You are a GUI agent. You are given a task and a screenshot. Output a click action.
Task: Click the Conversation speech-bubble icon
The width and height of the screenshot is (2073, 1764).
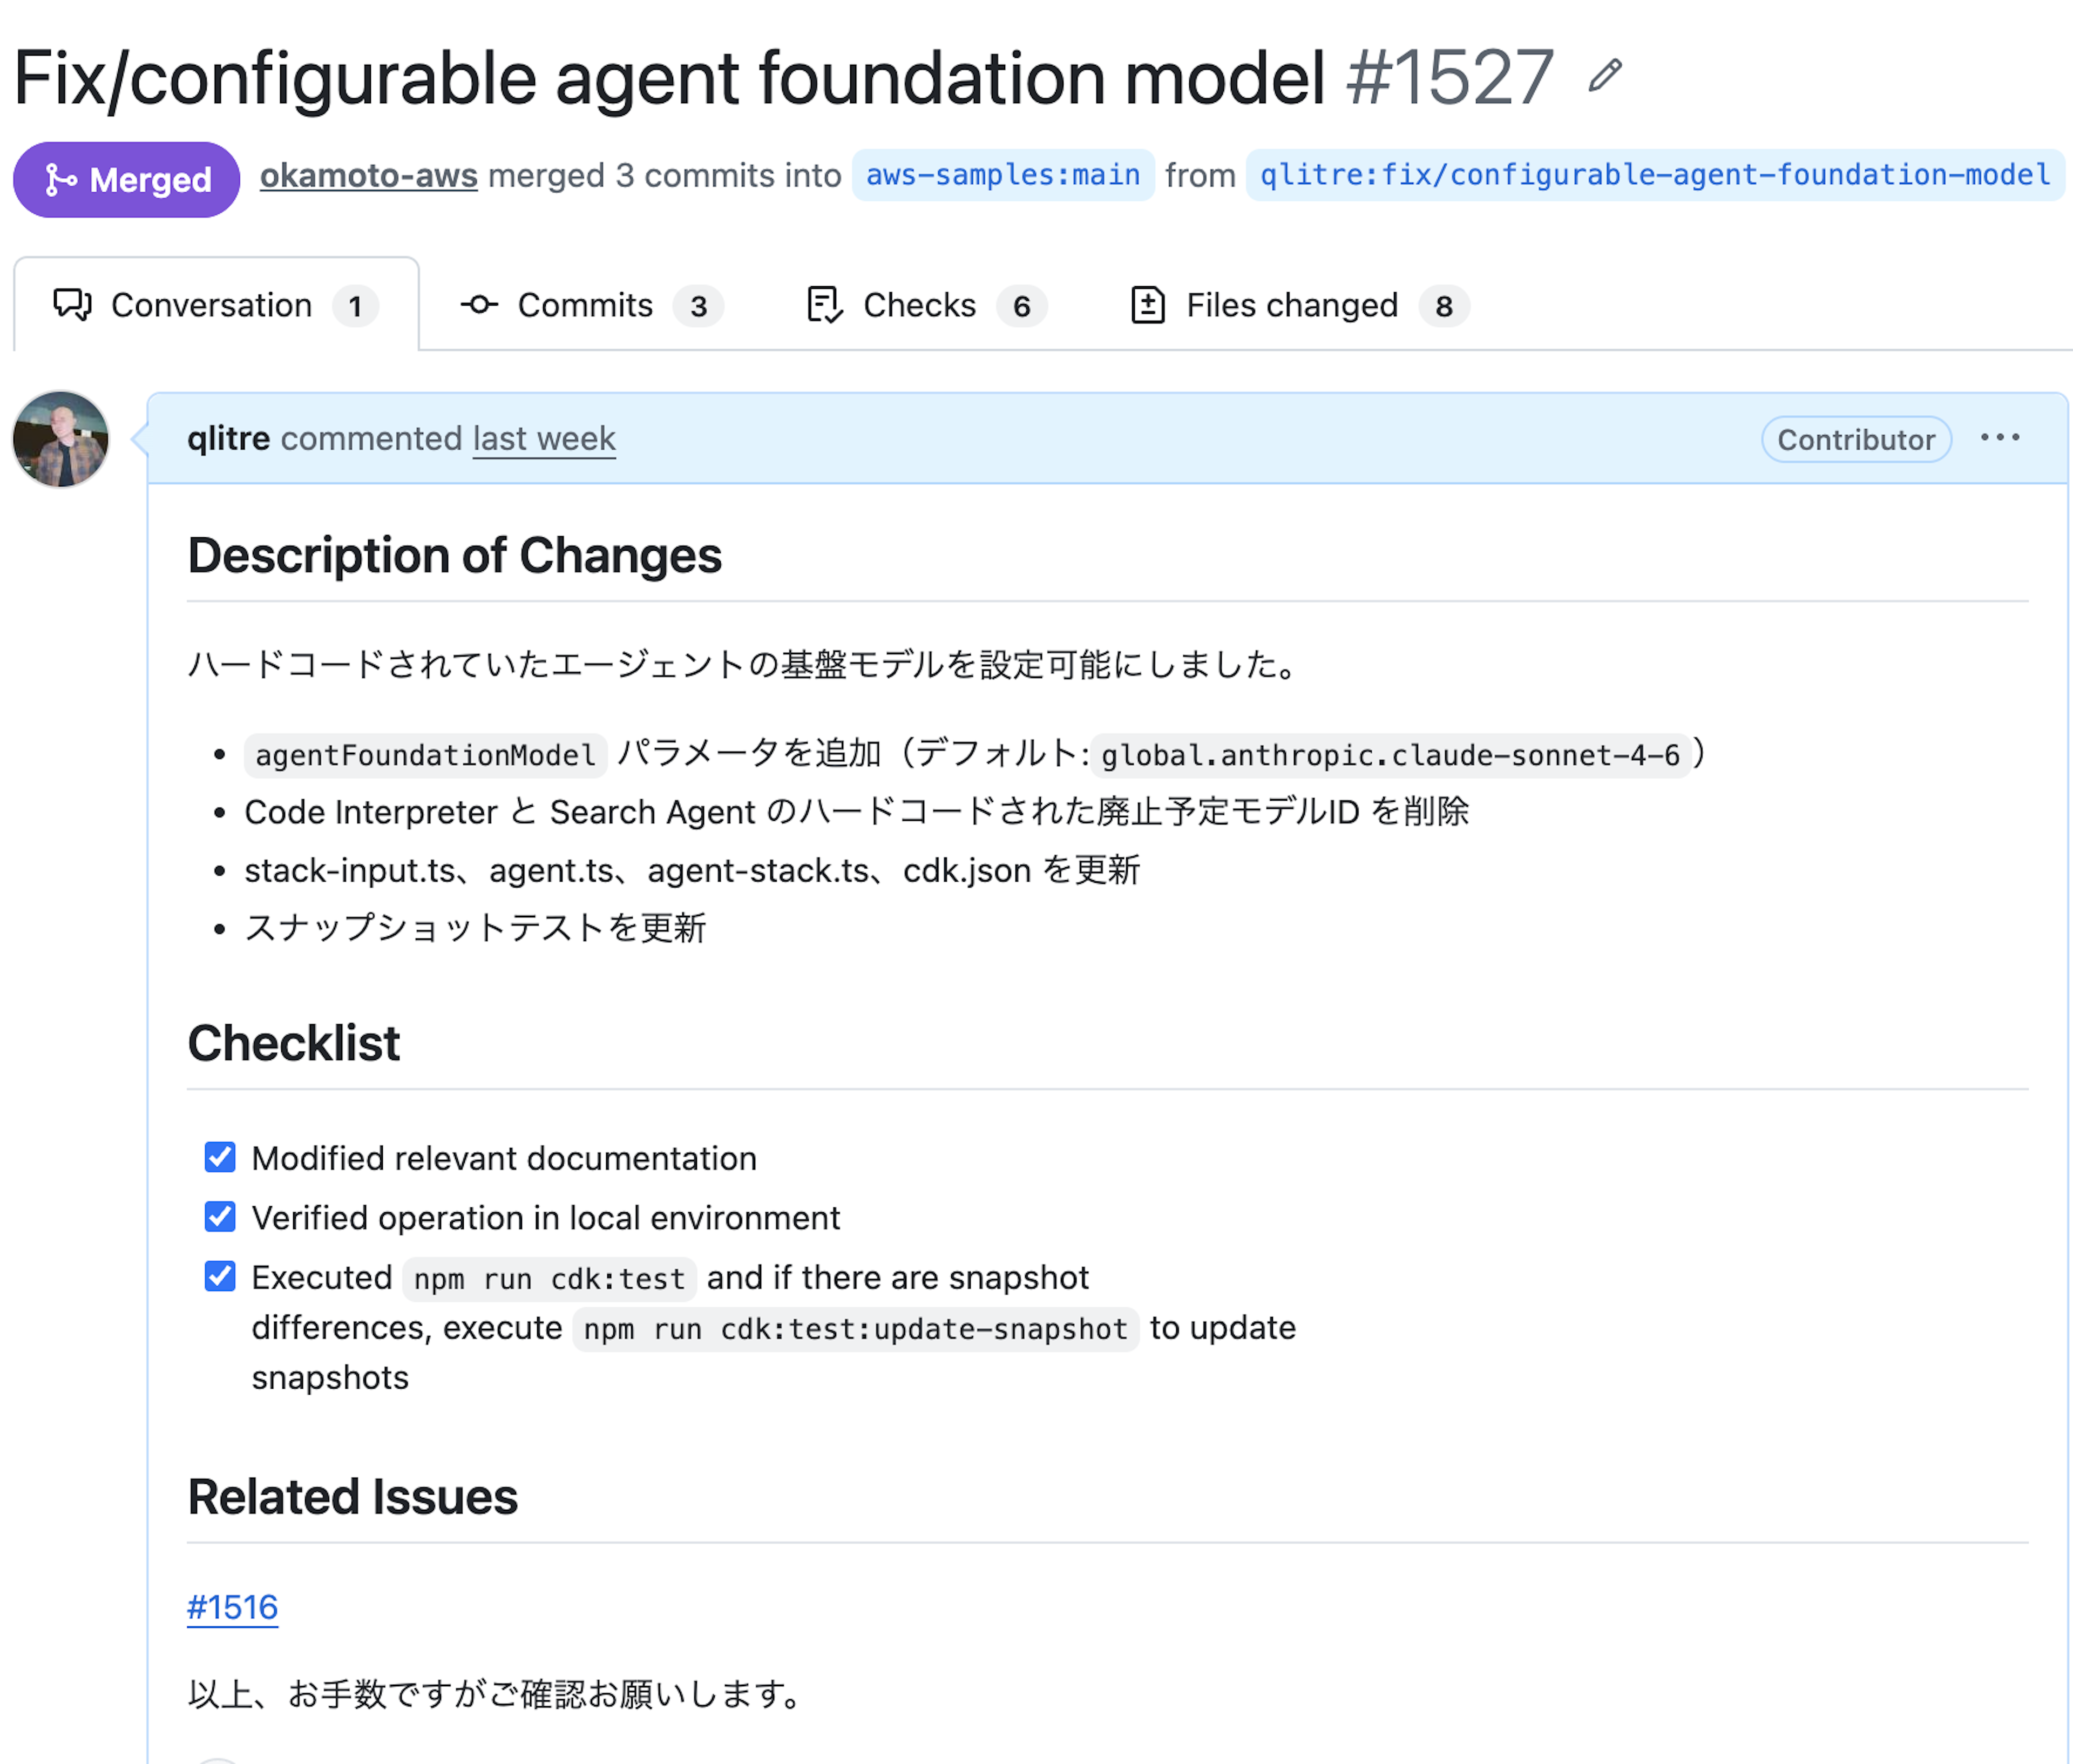(x=72, y=305)
